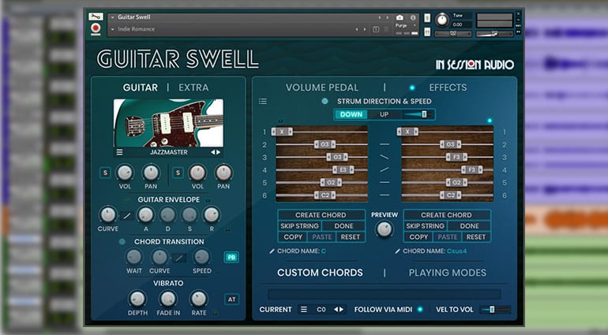The height and width of the screenshot is (335, 608).
Task: Click DONE under the Csus4 chord
Action: [x=469, y=225]
